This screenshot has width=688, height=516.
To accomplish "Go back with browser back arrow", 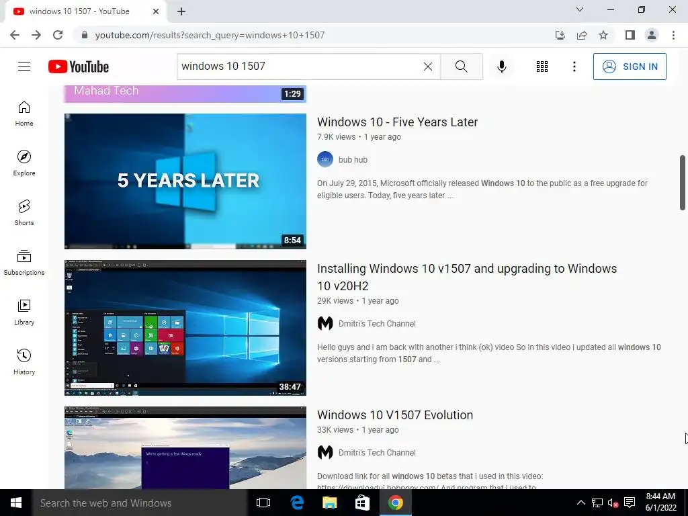I will click(x=15, y=35).
